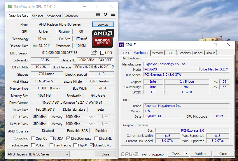Select the Graphics Card tab in GPU-Z
238x161 pixels.
point(18,15)
